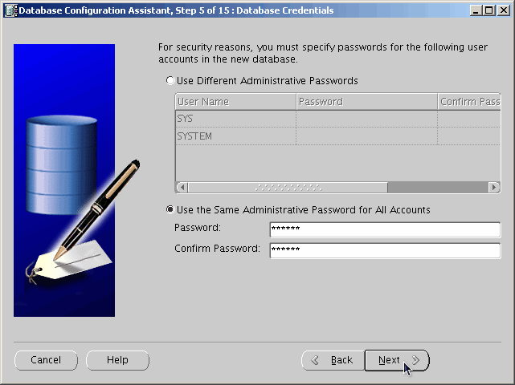This screenshot has width=515, height=385.
Task: Click the table's scroll left arrow
Action: (x=182, y=188)
